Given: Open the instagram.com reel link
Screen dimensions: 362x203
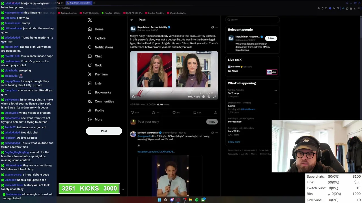Looking at the screenshot, I should [156, 152].
